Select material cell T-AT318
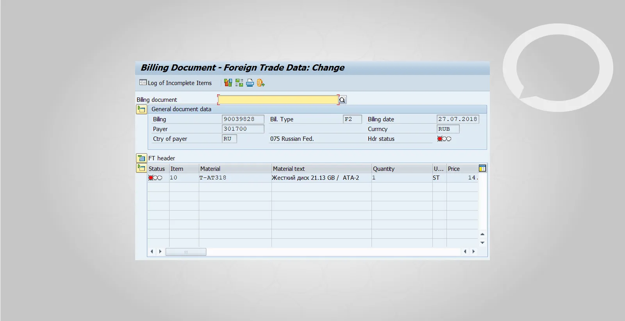The height and width of the screenshot is (321, 625). tap(235, 178)
